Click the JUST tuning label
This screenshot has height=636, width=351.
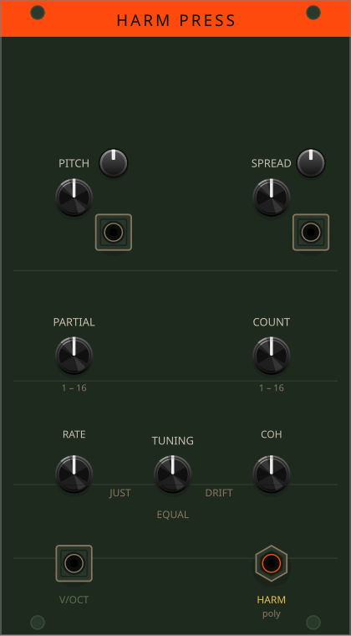120,493
